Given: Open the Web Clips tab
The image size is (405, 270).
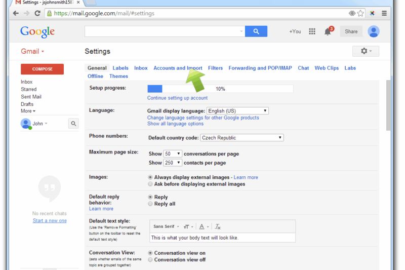Looking at the screenshot, I should (327, 68).
